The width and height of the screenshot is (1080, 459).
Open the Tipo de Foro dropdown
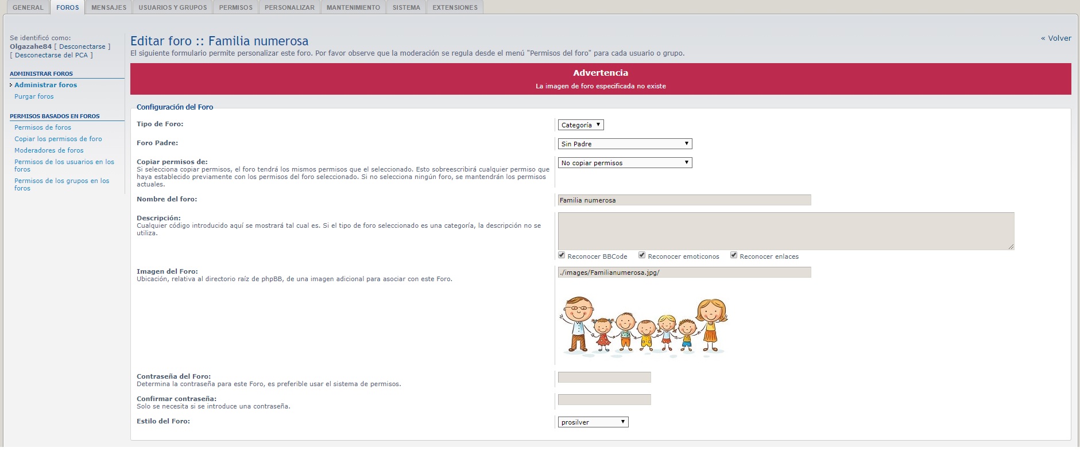click(580, 125)
